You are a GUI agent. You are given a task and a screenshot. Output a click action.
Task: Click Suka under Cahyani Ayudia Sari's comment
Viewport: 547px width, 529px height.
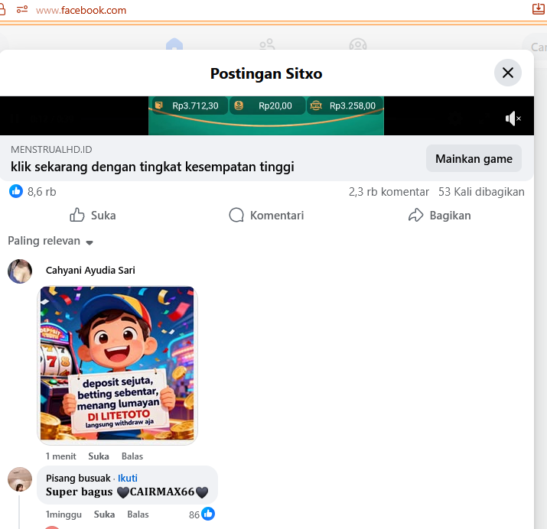pos(99,456)
